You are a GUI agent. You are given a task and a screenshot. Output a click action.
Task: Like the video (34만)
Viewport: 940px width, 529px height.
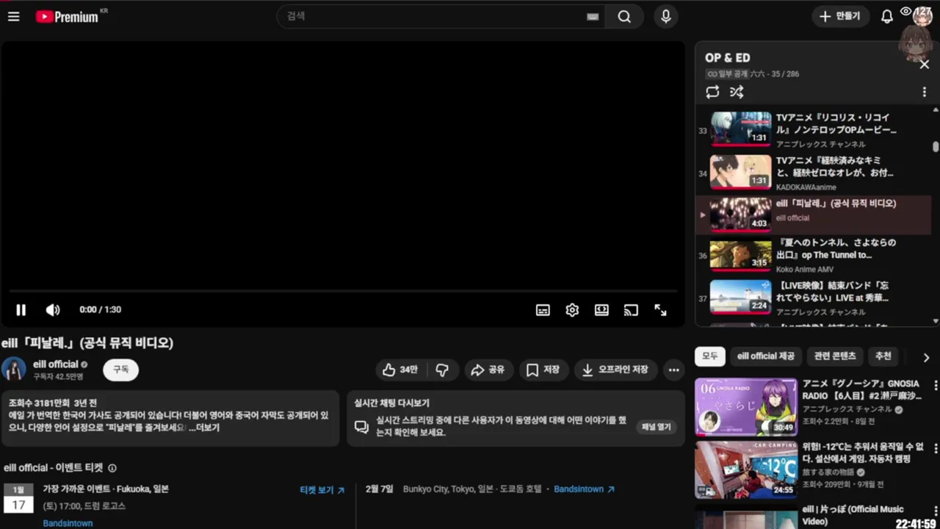point(400,370)
